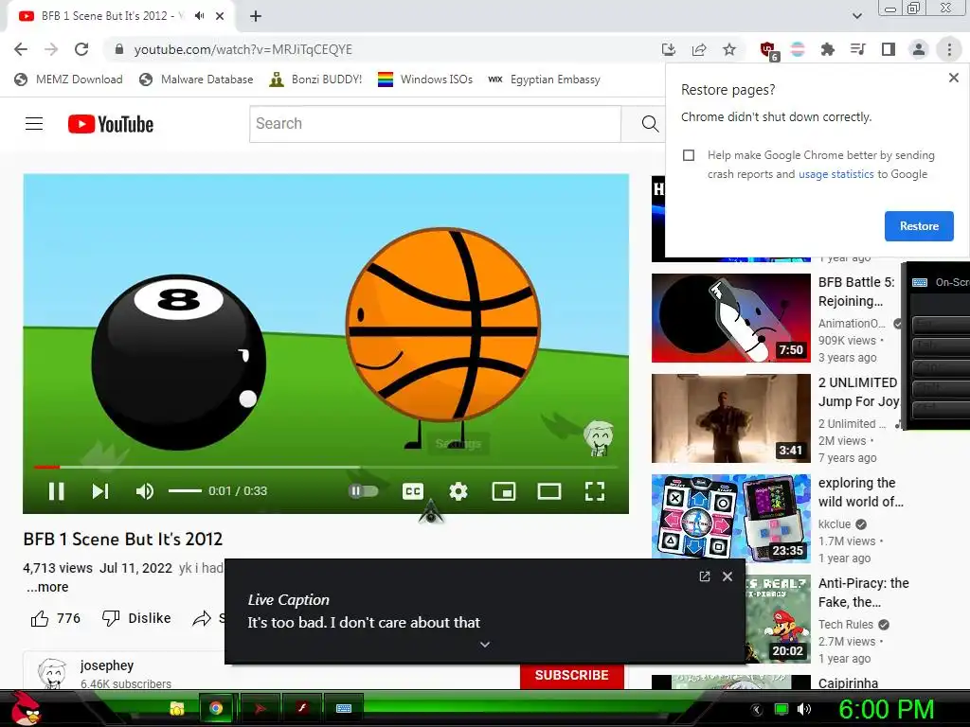
Task: Seek on the video progress bar
Action: click(x=326, y=467)
